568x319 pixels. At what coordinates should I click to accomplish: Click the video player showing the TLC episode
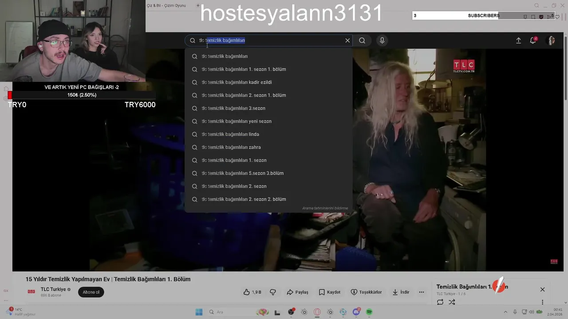[x=288, y=159]
